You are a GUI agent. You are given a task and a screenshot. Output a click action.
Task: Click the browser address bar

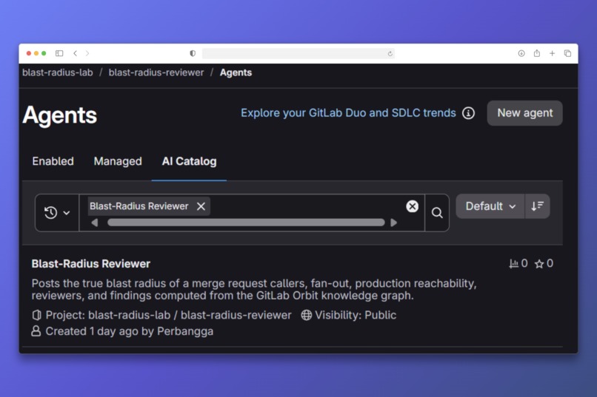[298, 53]
